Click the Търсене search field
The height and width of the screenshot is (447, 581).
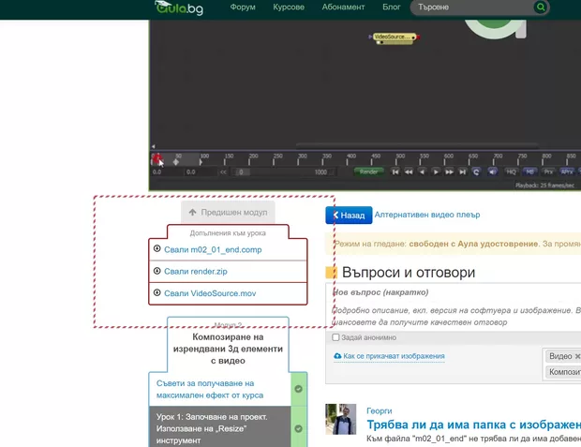pos(474,7)
